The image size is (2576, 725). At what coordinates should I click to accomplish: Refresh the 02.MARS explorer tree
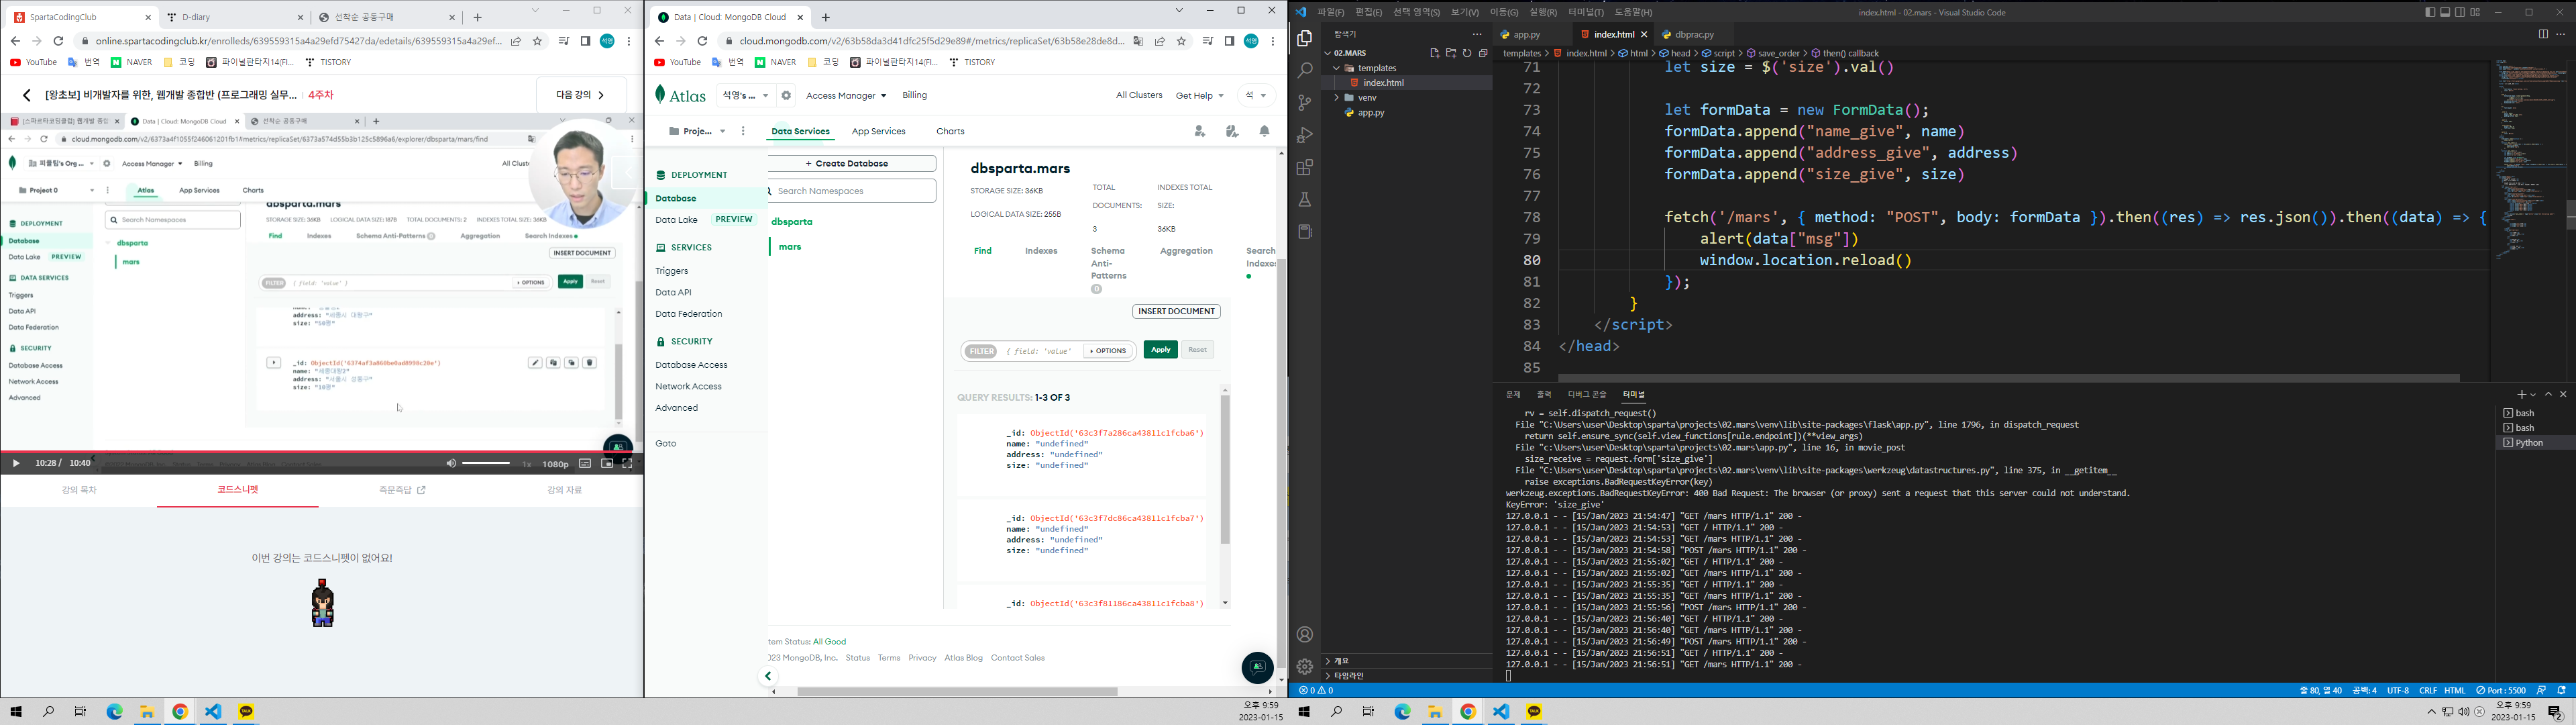tap(1467, 53)
